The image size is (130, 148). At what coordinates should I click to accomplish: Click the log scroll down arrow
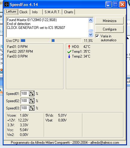[x=91, y=34]
